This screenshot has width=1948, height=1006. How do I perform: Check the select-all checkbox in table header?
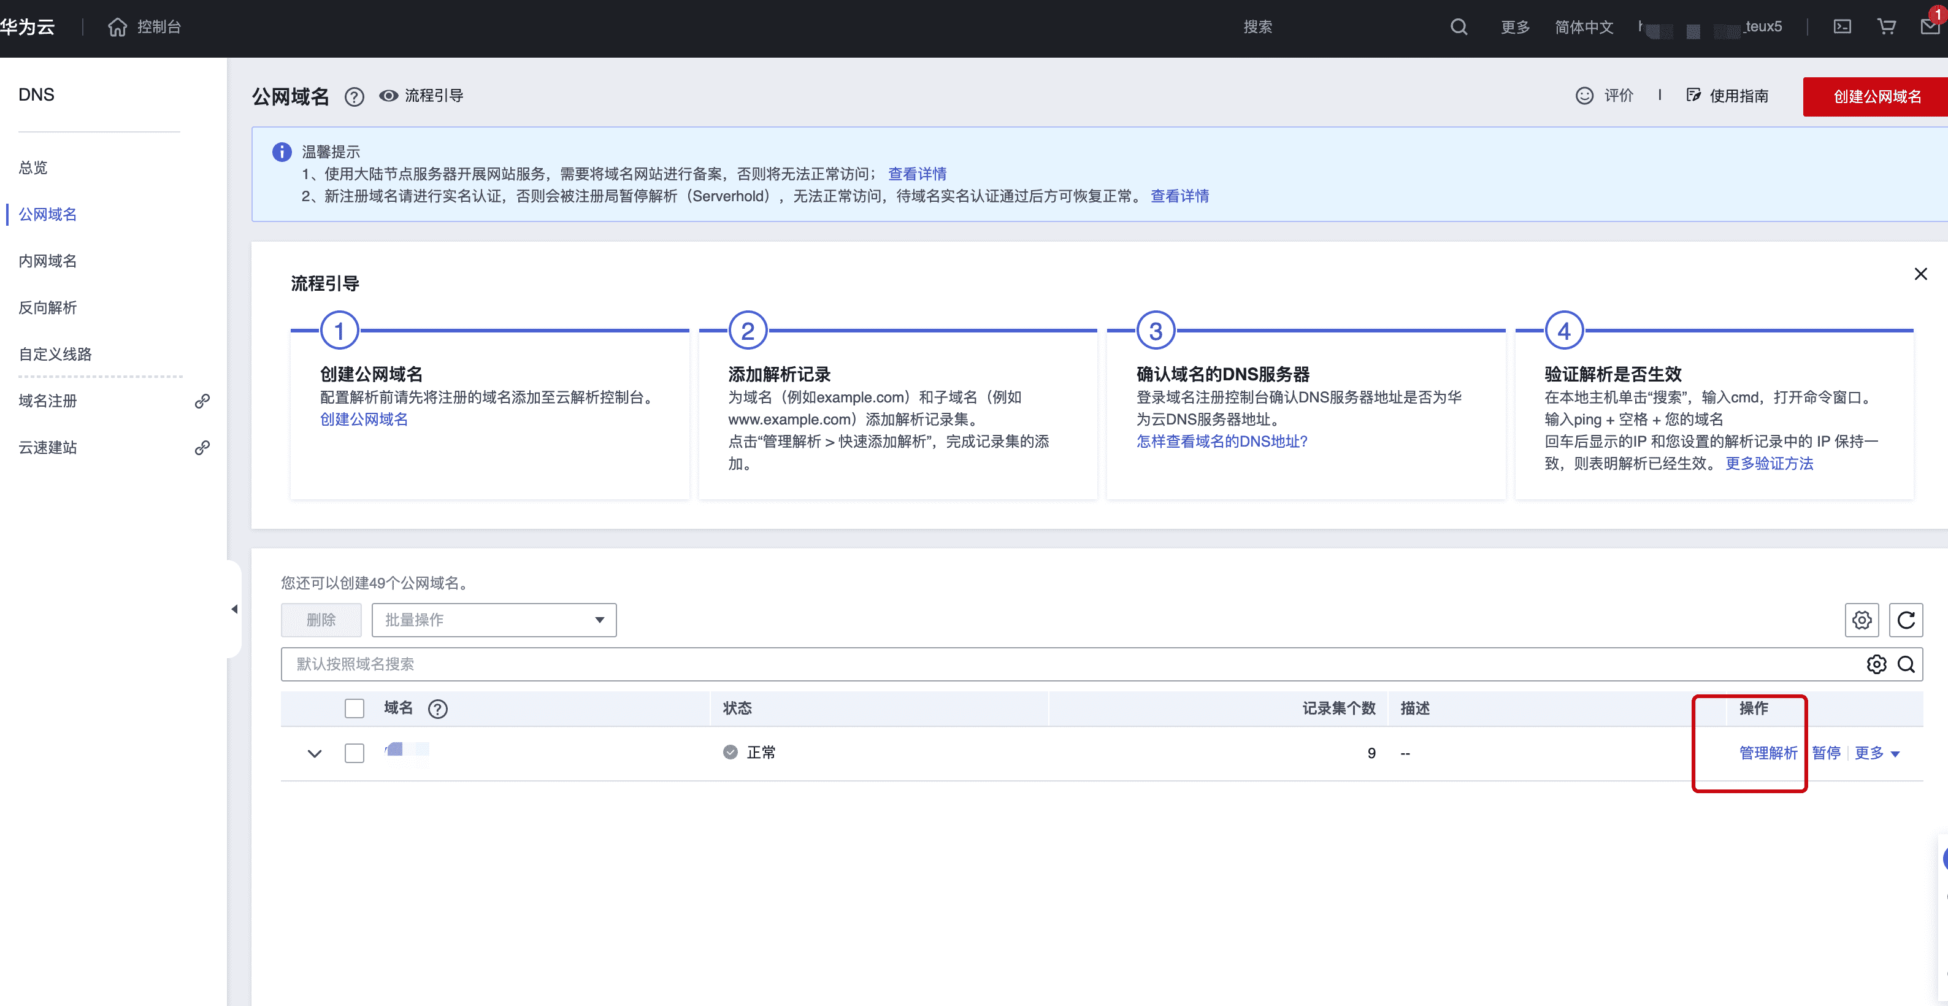point(354,708)
